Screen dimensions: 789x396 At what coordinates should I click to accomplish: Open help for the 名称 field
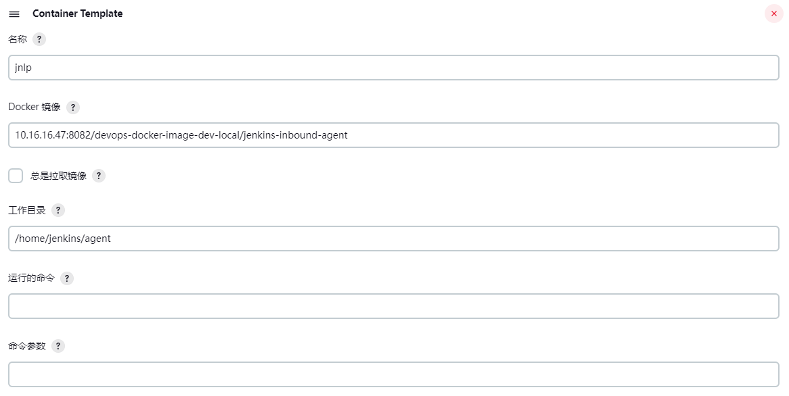pos(39,39)
